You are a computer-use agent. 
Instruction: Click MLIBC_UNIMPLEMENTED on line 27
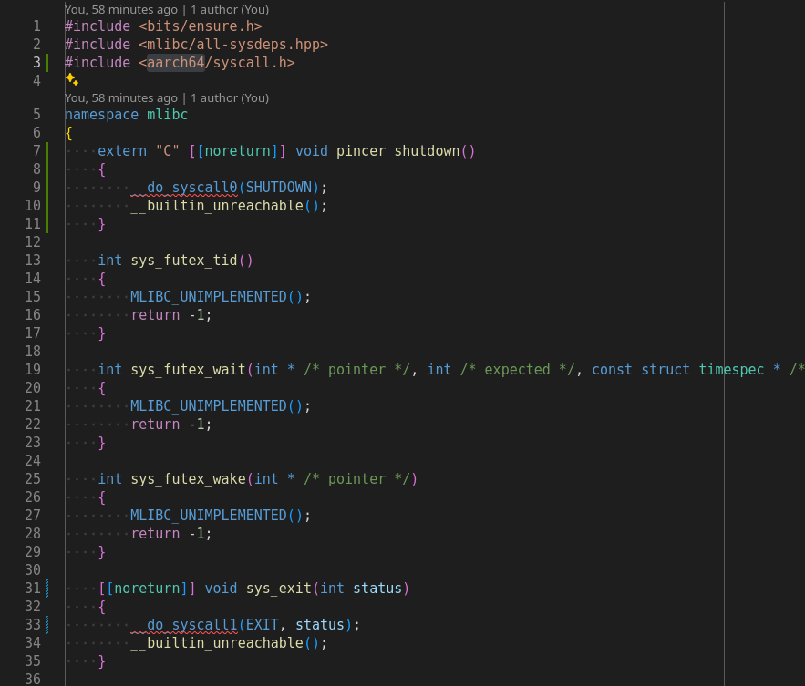(209, 515)
